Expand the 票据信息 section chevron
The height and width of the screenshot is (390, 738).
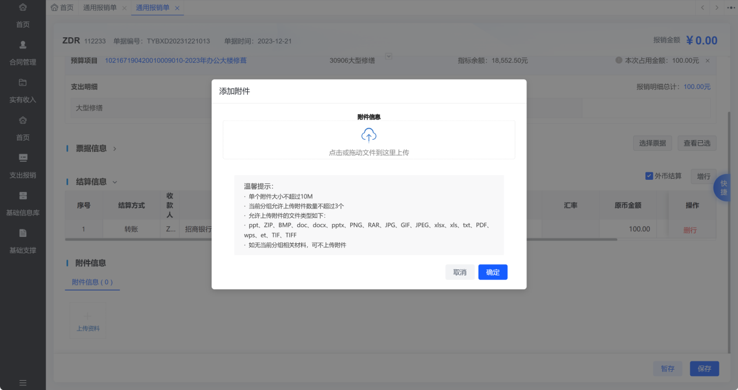pos(114,148)
